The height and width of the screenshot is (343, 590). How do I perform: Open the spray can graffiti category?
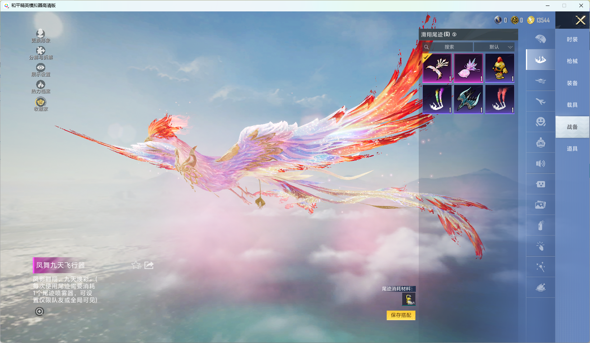tap(540, 225)
